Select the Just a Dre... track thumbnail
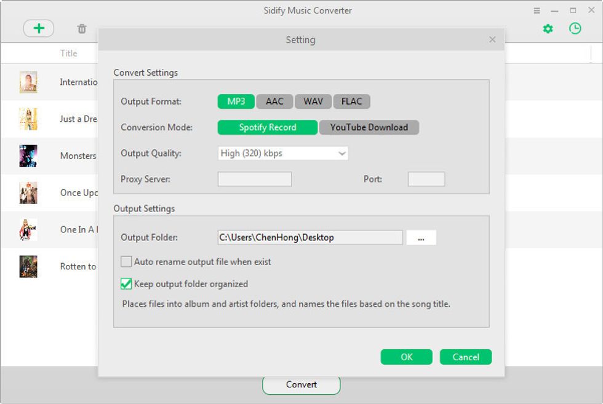This screenshot has height=404, width=603. pos(28,119)
